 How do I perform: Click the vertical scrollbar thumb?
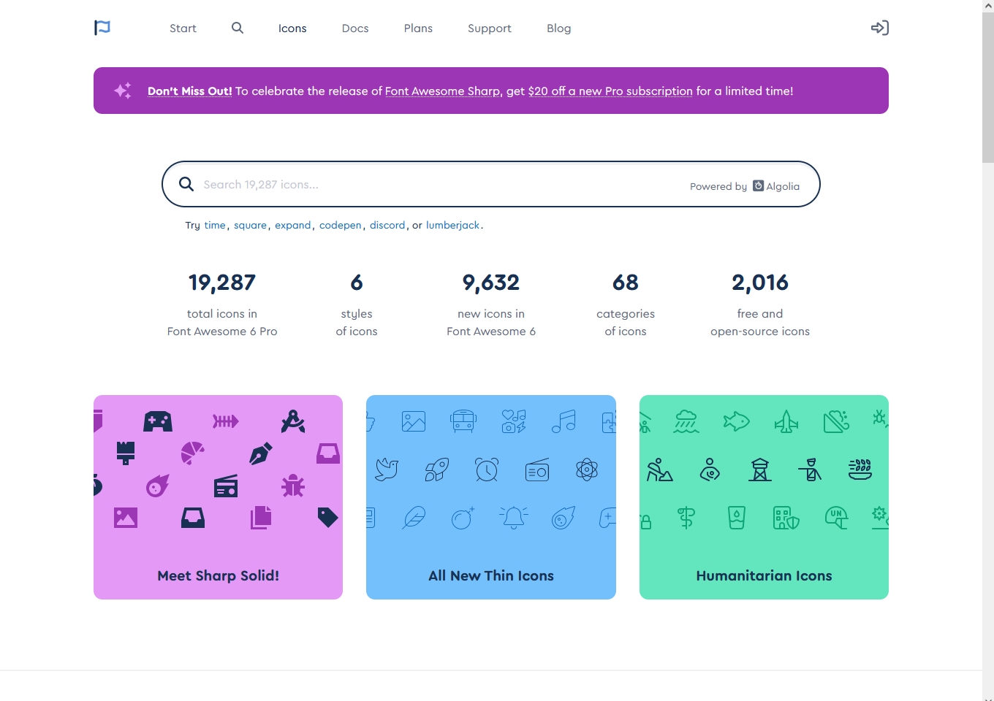click(988, 87)
